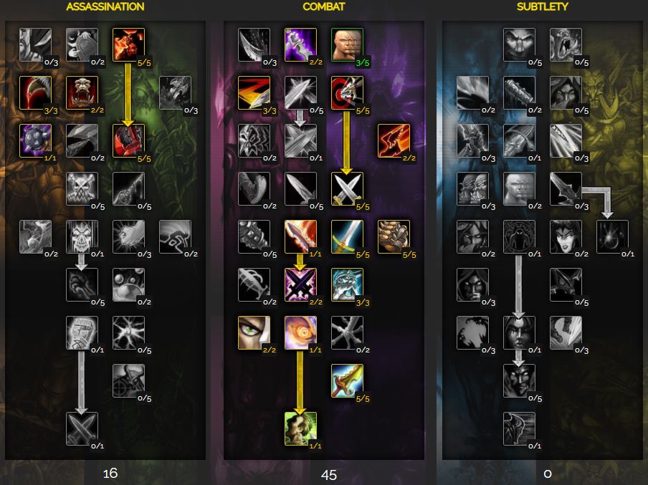Choose the purple spiked mace 1/1 talent
This screenshot has height=485, width=648.
tap(36, 141)
